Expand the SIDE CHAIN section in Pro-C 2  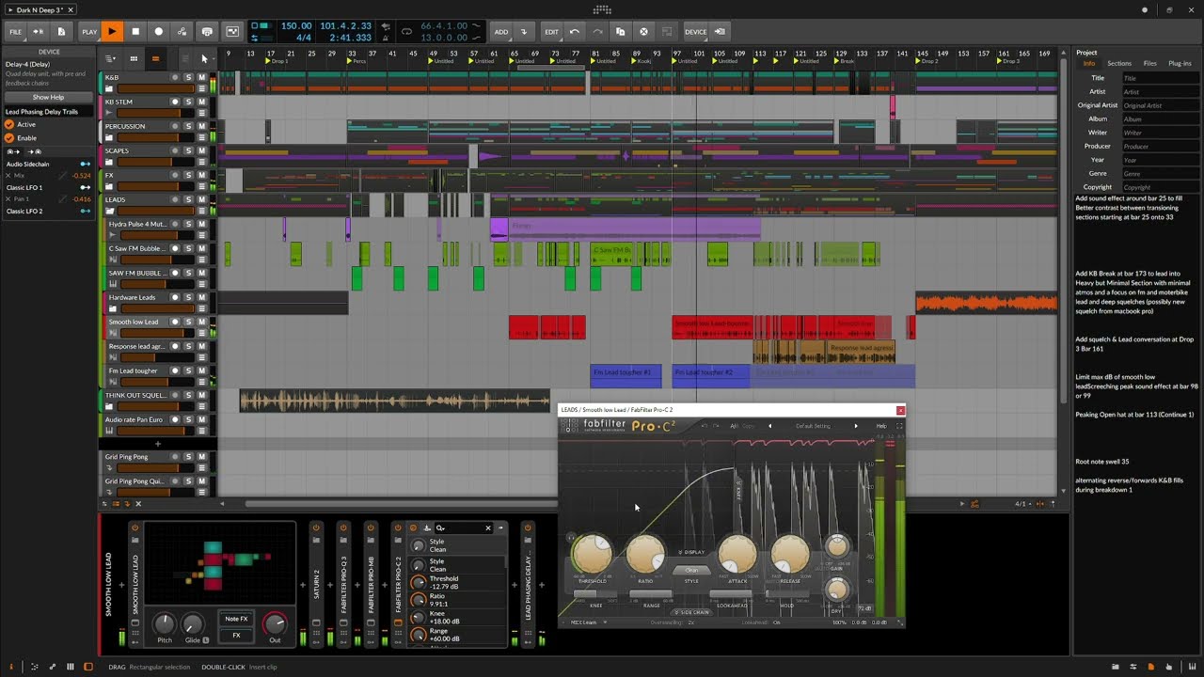(691, 612)
